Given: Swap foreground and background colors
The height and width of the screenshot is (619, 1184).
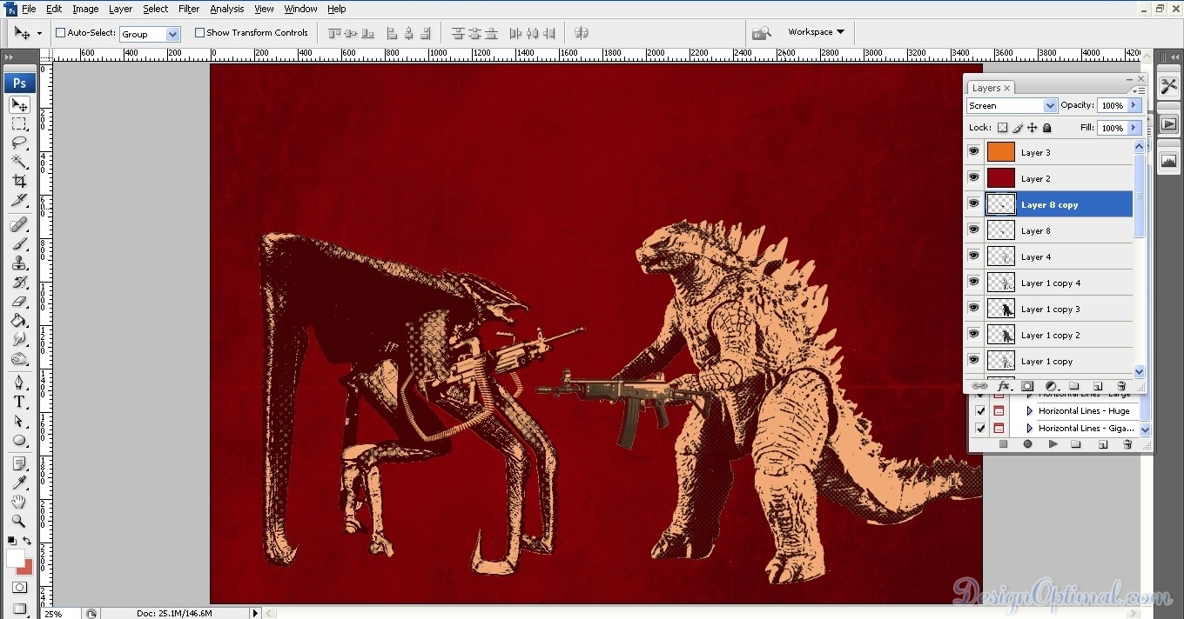Looking at the screenshot, I should pos(27,541).
